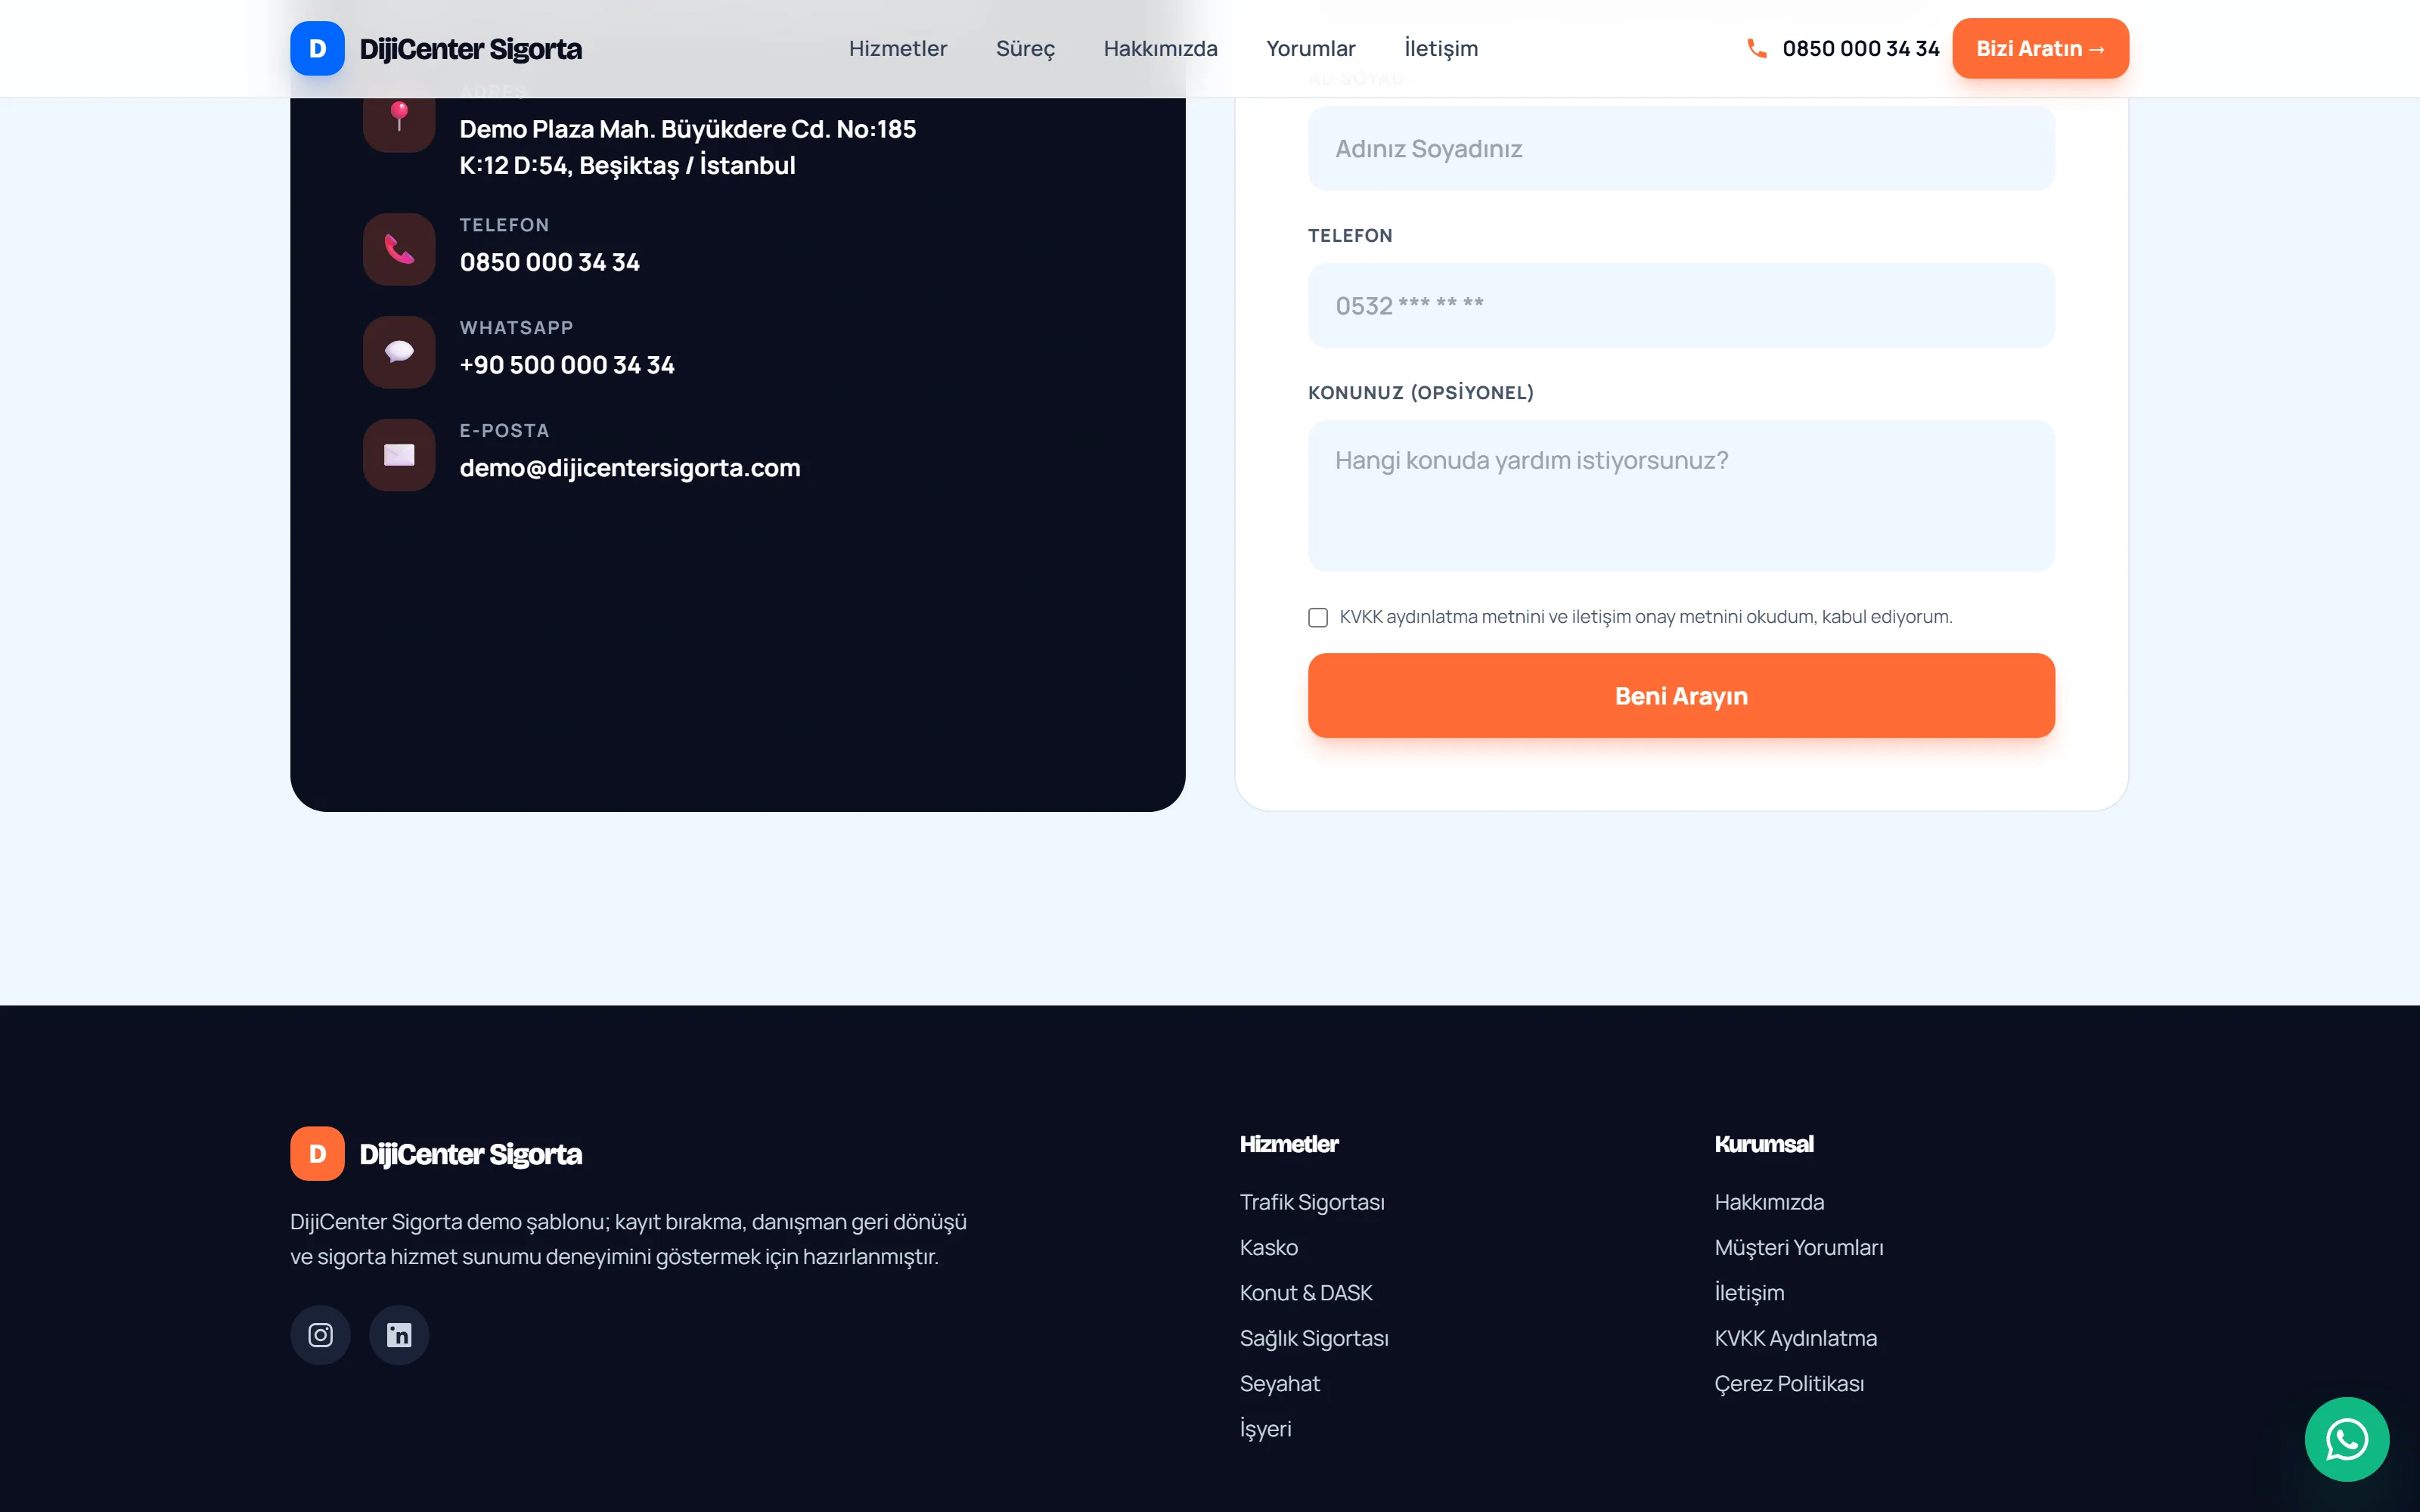
Task: Click the Demo Plaza Mah. address text
Action: click(688, 147)
